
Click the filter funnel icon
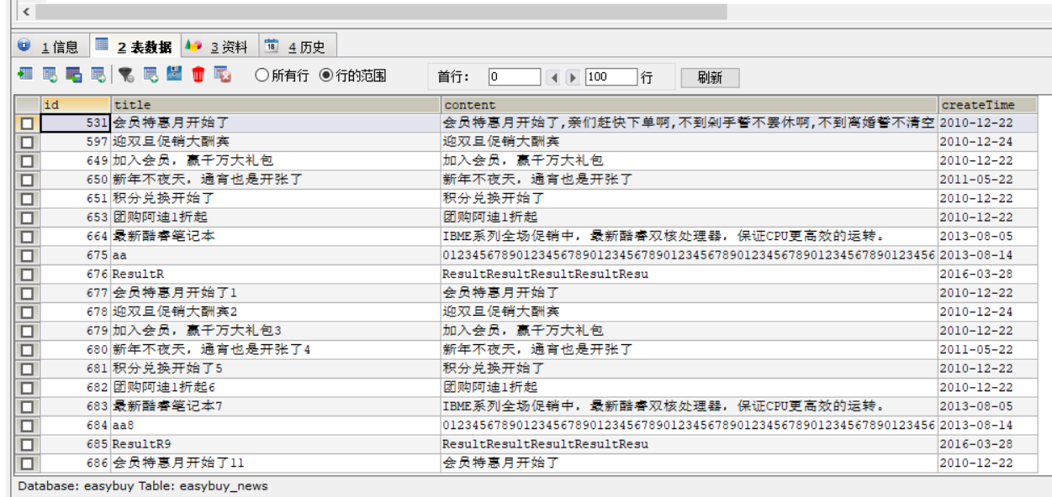pyautogui.click(x=126, y=75)
